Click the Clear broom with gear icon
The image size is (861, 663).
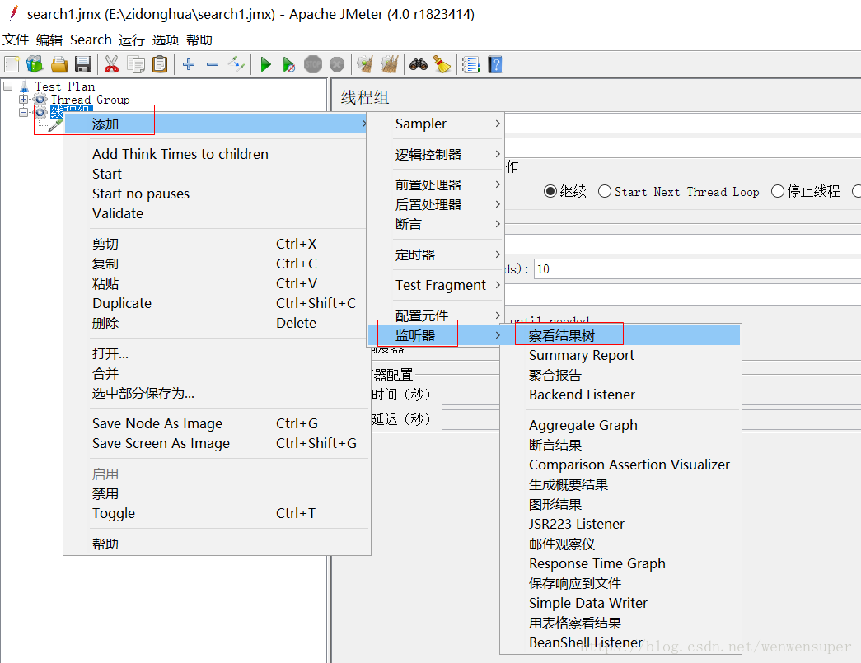365,64
